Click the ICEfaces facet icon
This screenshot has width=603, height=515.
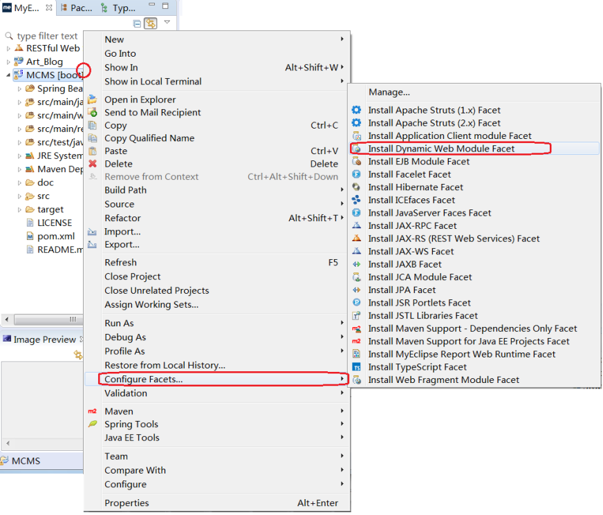point(357,200)
